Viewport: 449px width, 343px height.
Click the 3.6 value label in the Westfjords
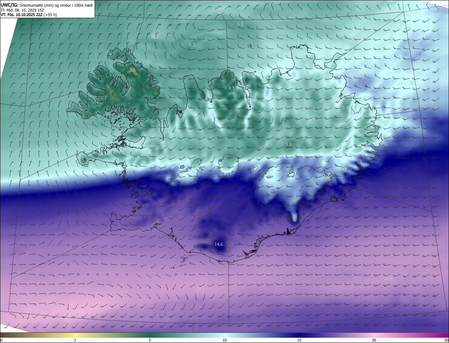[132, 70]
